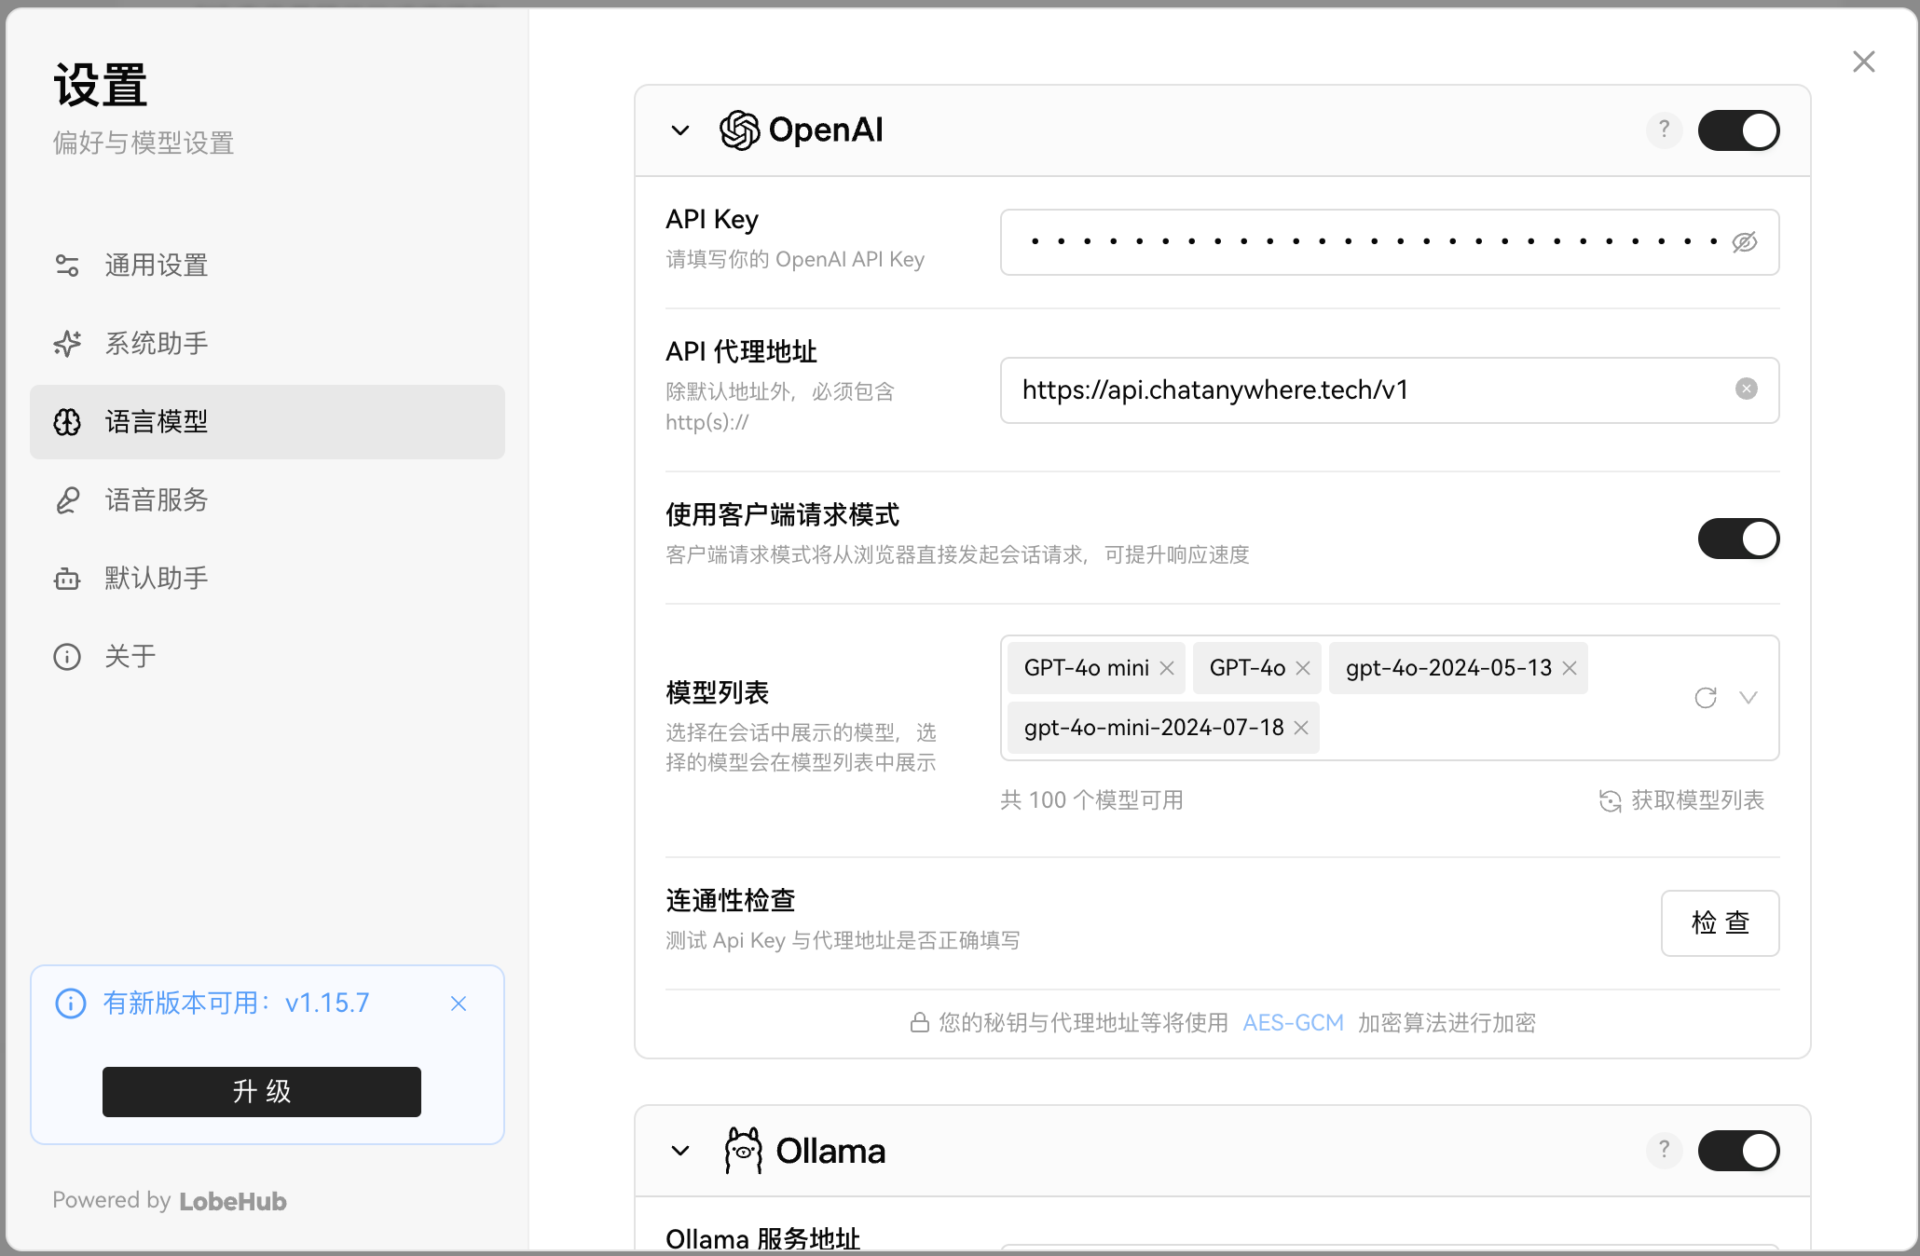Open 默认助手 default assistant settings
1920x1256 pixels.
[267, 579]
